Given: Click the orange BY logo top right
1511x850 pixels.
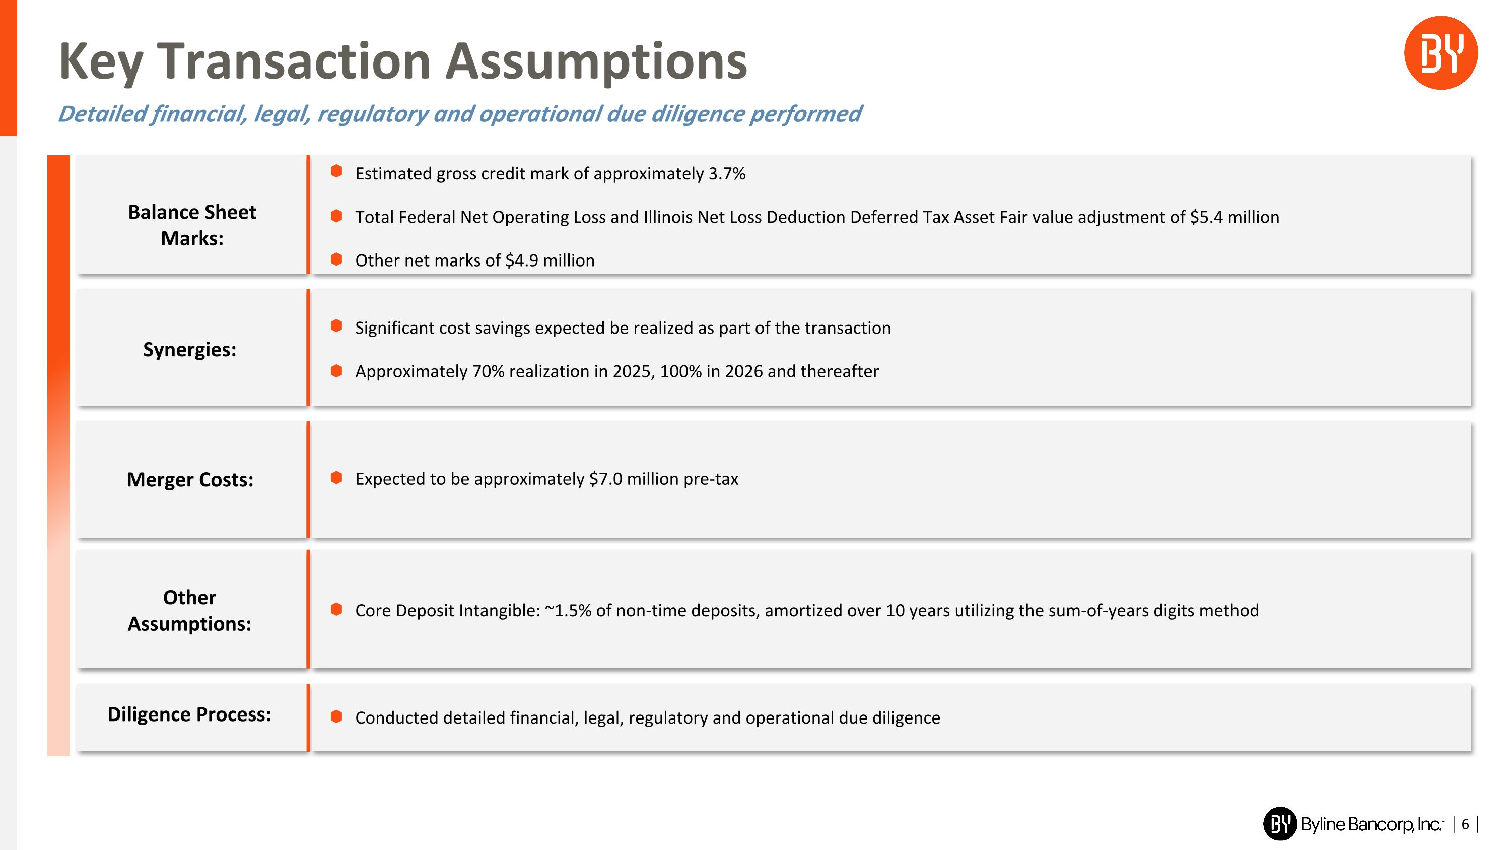Looking at the screenshot, I should [1440, 53].
